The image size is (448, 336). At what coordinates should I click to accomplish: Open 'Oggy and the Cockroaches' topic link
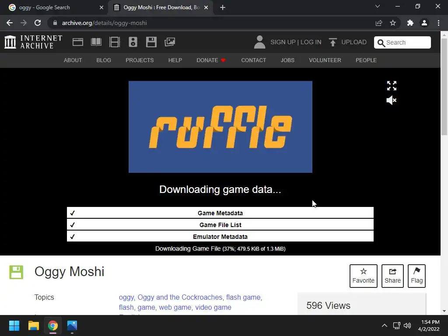point(180,297)
